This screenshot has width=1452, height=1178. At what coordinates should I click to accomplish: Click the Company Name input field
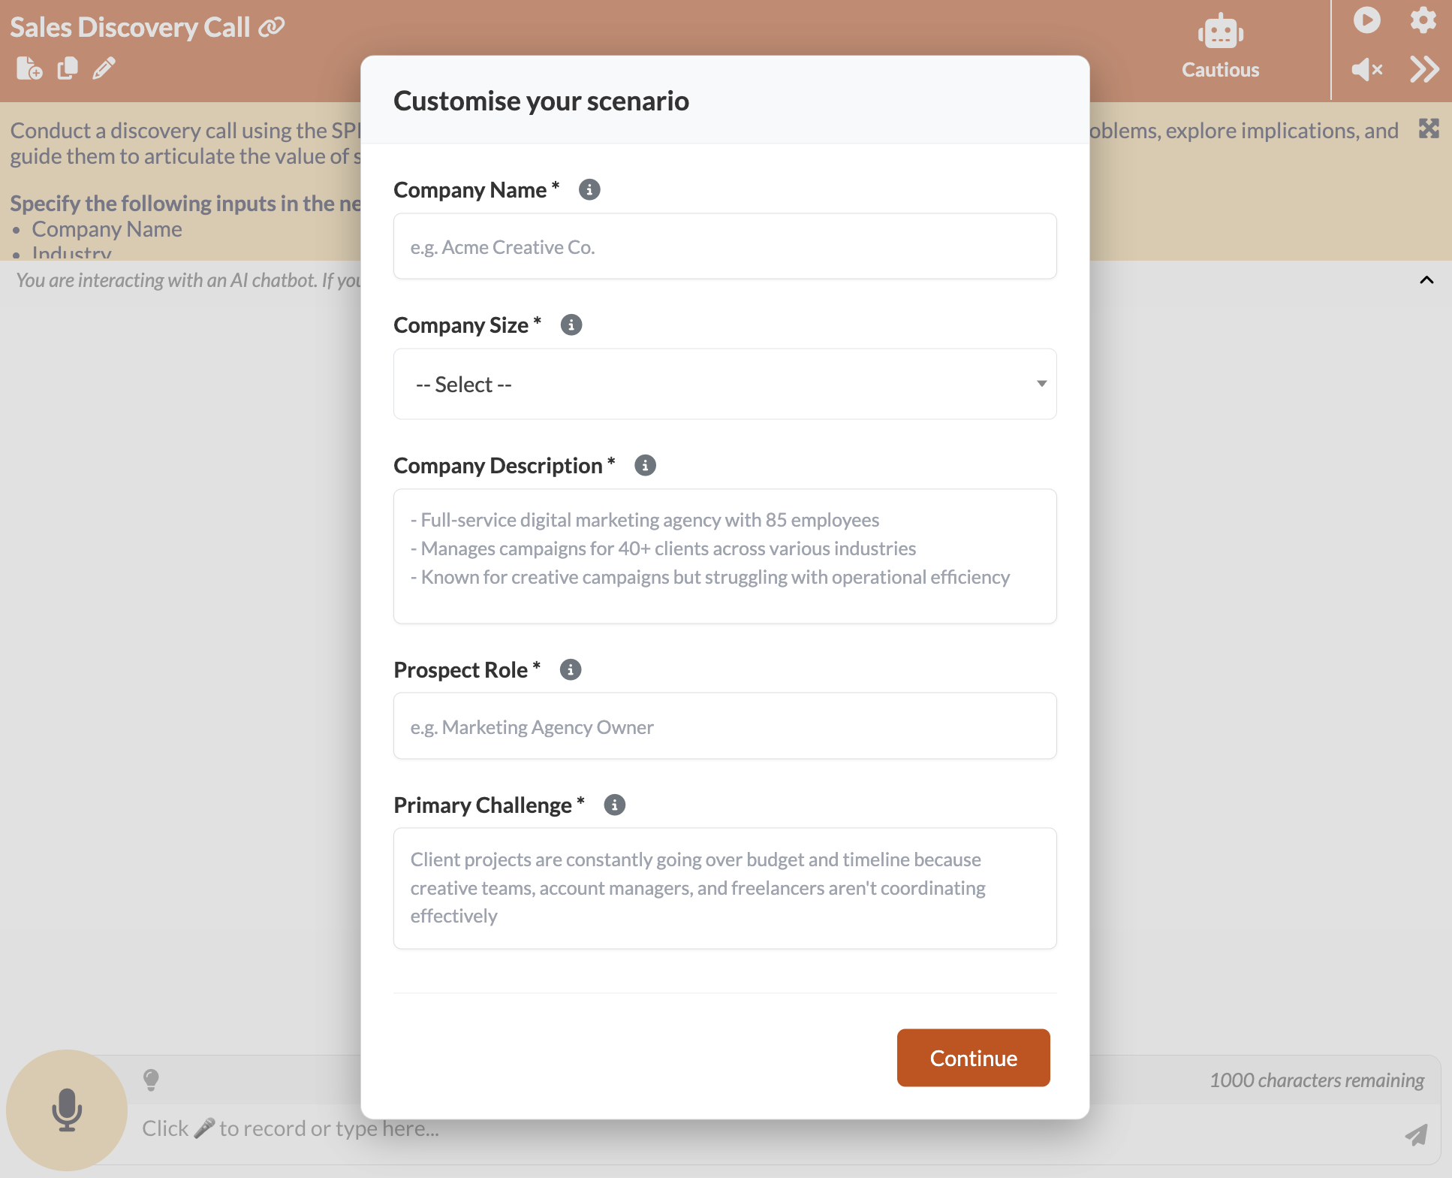pyautogui.click(x=724, y=246)
